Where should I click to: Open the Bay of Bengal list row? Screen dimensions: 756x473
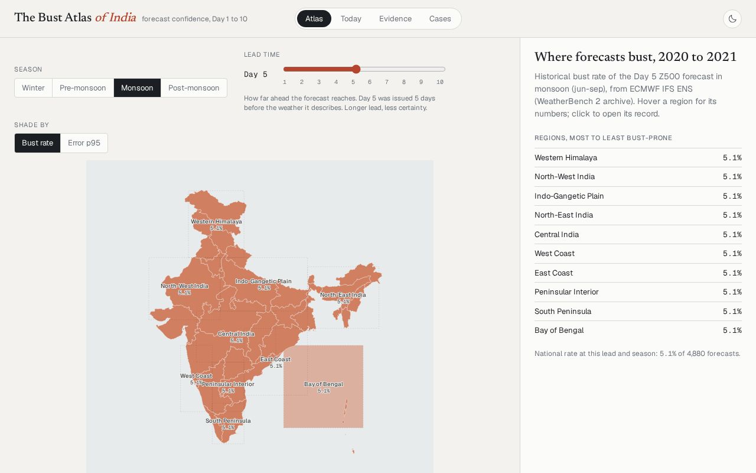[638, 331]
